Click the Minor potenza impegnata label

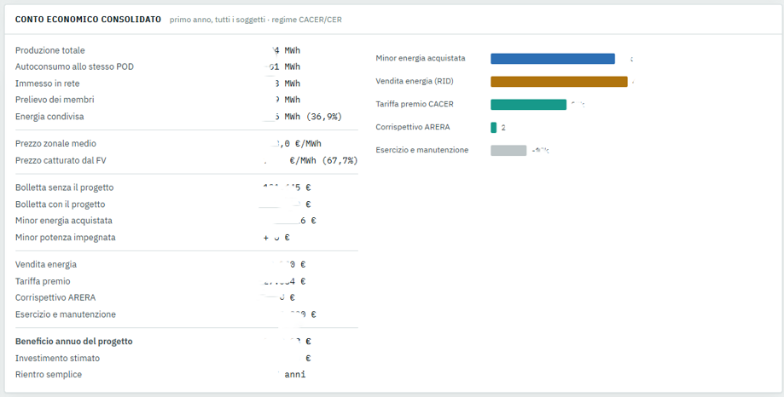click(x=66, y=238)
